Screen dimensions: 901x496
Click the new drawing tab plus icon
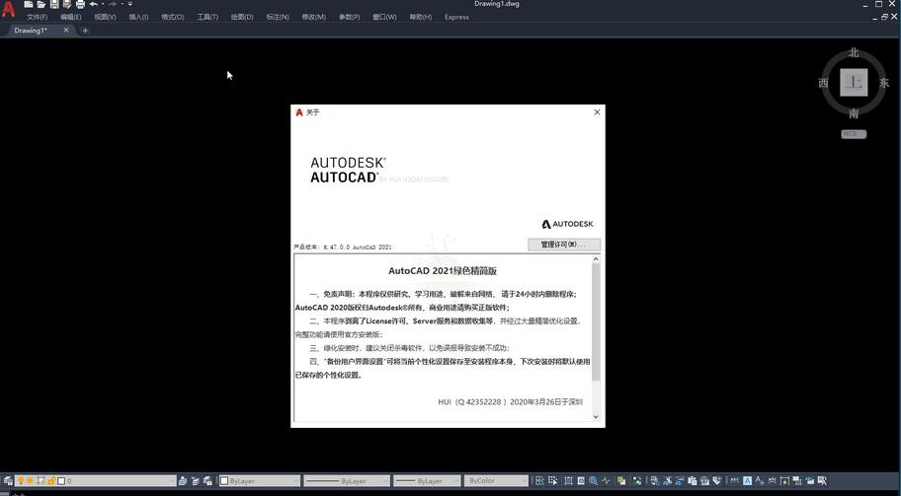[x=85, y=31]
